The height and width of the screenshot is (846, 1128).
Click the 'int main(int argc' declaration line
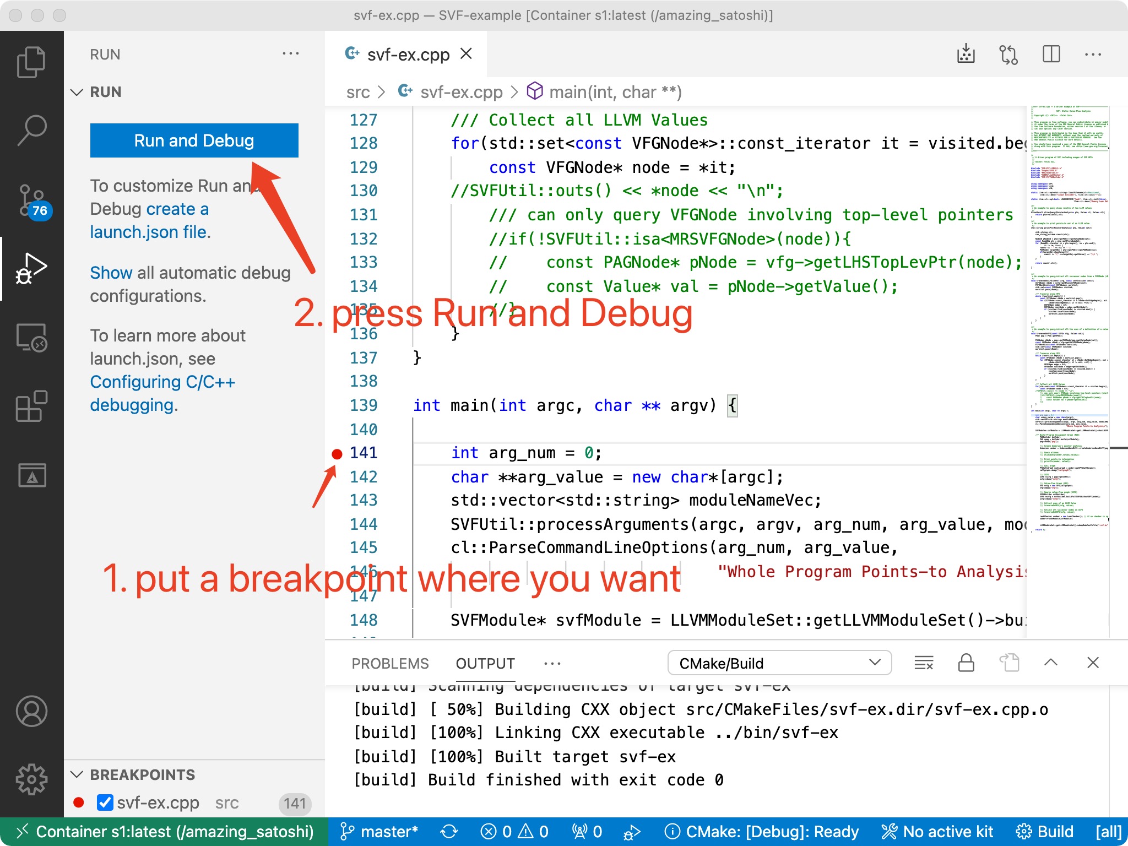point(576,405)
